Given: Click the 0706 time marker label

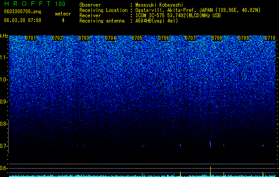Looking at the screenshot, I should point(164,38).
